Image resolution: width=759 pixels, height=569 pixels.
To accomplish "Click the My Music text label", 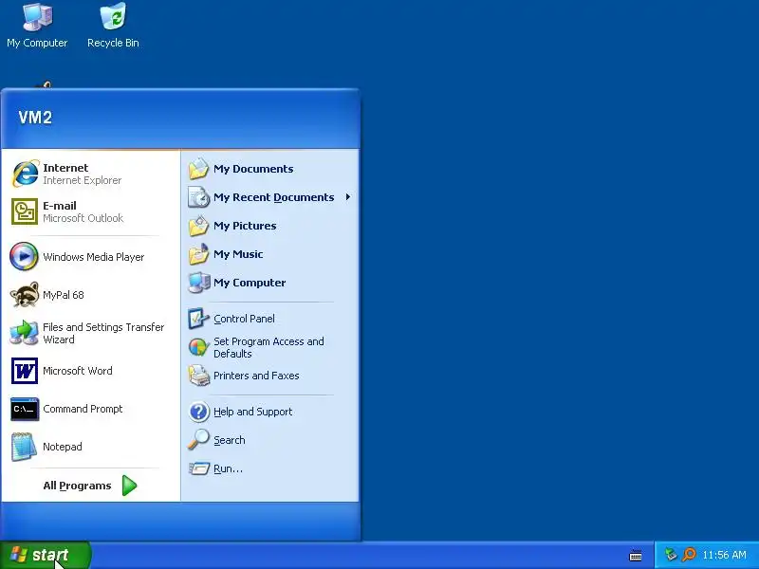I will (x=238, y=254).
